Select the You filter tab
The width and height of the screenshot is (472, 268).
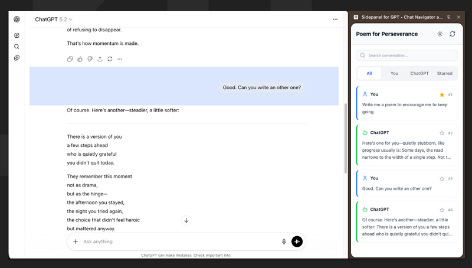394,74
